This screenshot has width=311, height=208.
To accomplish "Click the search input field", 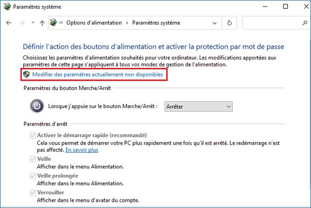I will pyautogui.click(x=274, y=23).
